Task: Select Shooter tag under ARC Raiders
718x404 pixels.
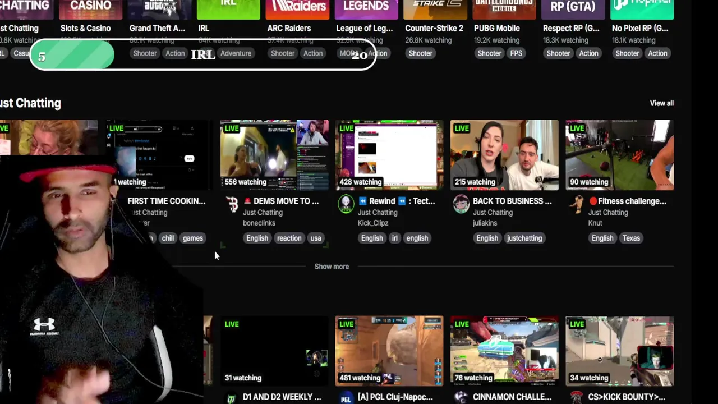Action: [282, 53]
